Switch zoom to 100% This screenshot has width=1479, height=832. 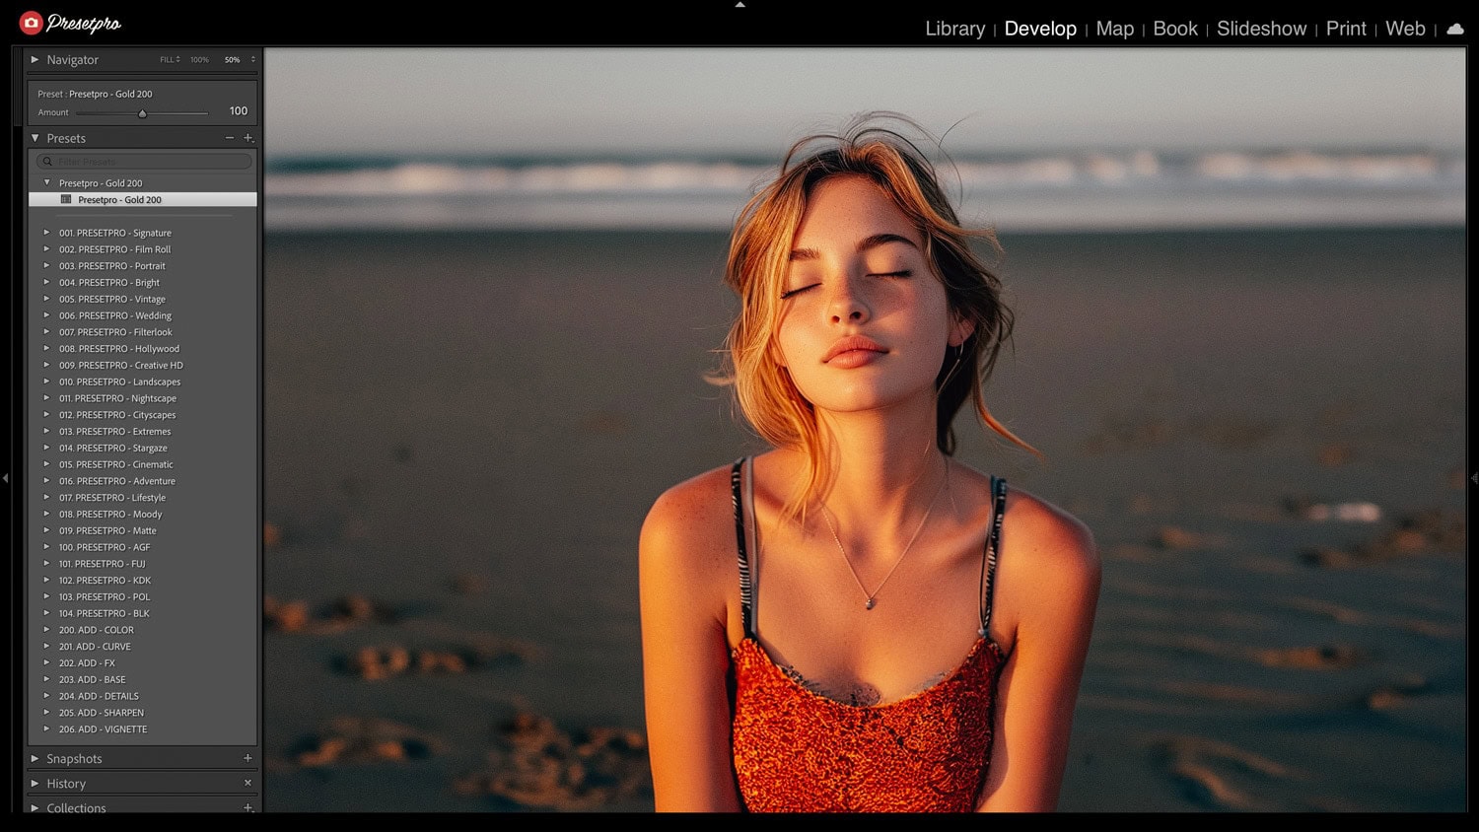pos(199,59)
